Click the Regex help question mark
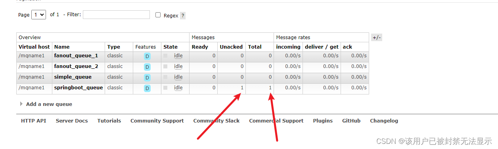This screenshot has width=498, height=149. tap(182, 16)
